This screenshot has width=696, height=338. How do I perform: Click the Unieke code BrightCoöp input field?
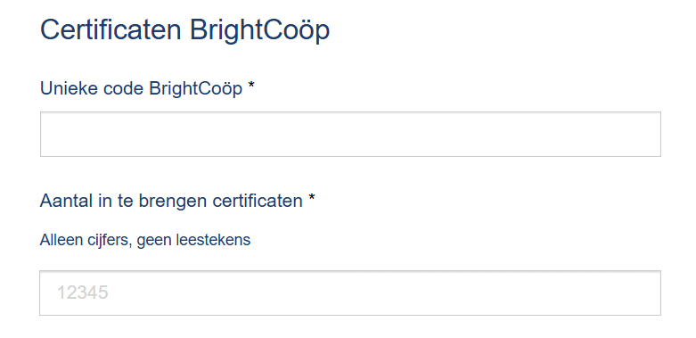click(350, 134)
